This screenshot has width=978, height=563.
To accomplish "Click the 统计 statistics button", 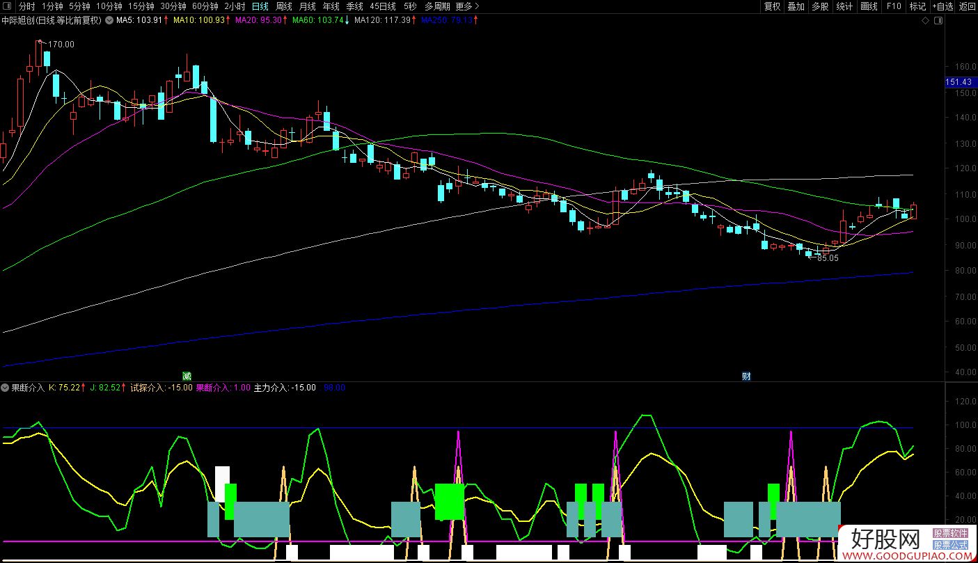I will click(844, 6).
